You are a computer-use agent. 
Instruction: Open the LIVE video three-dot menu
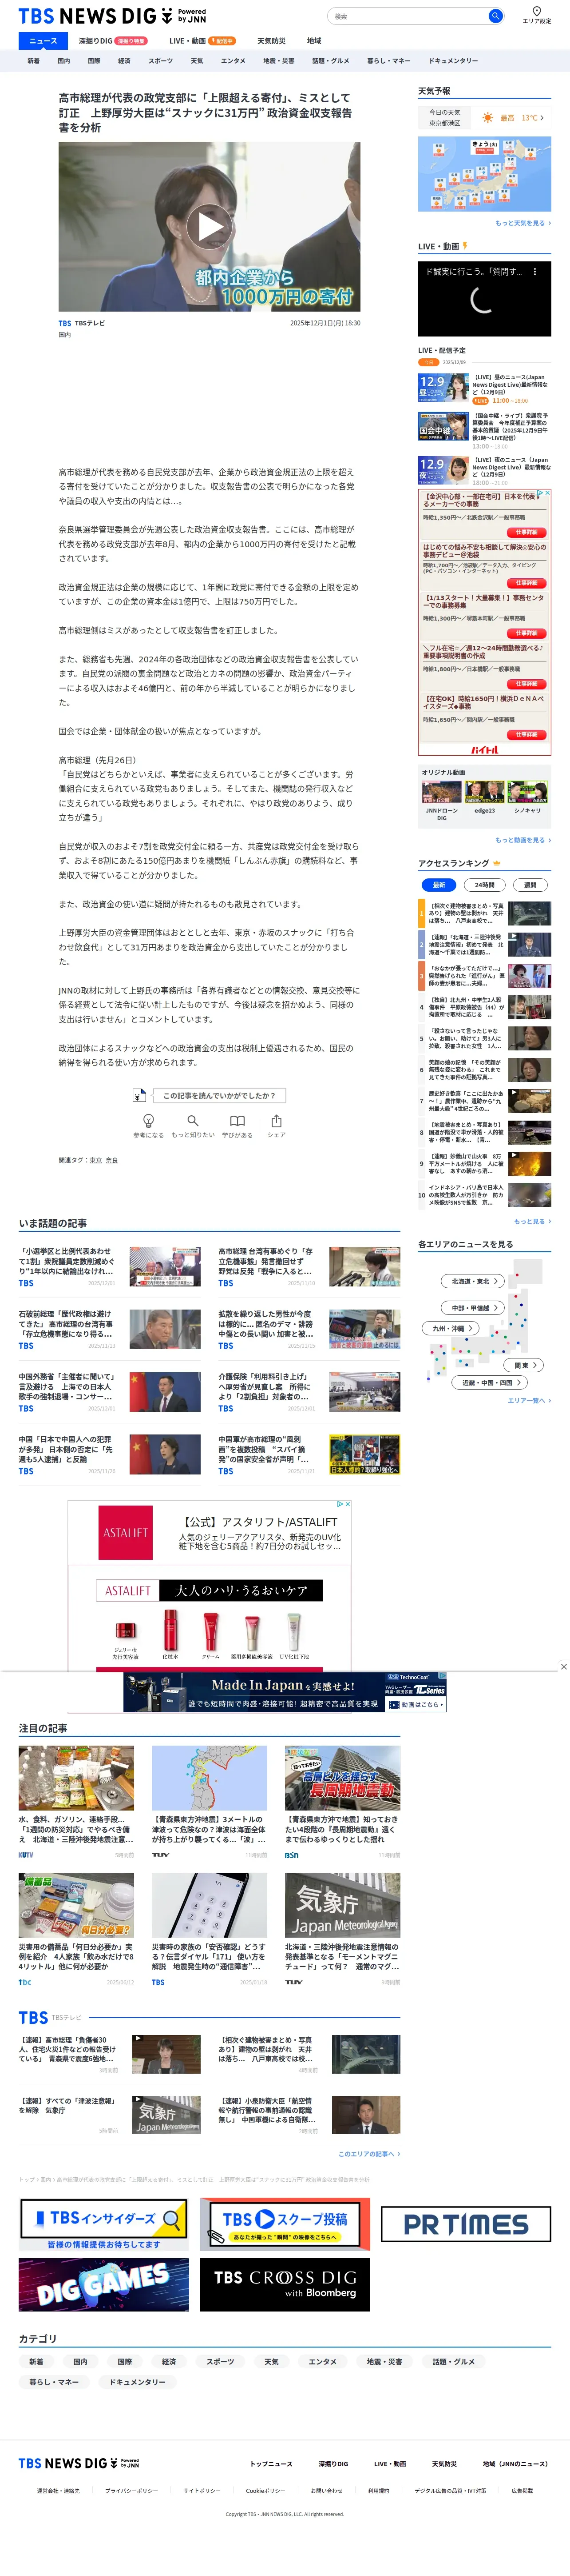535,271
